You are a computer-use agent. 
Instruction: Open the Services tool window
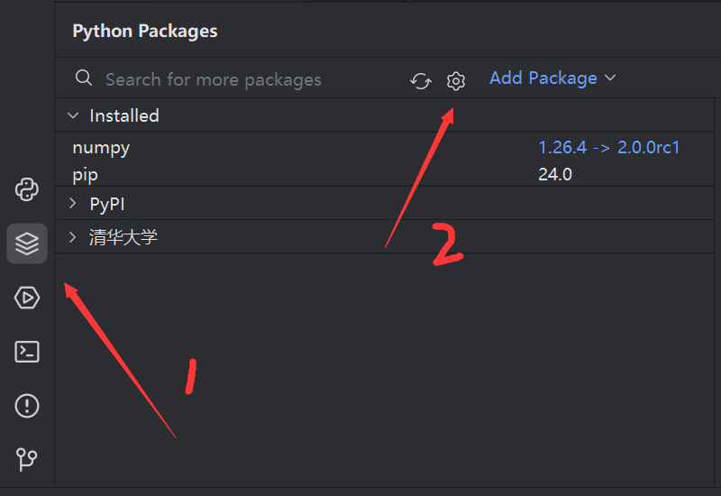pos(27,298)
